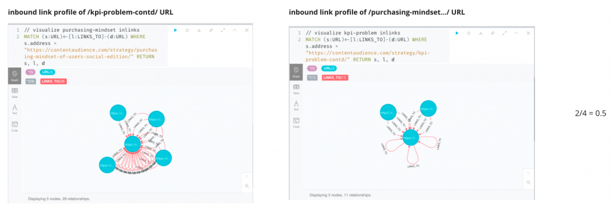Switch to Code view in kpi-problem frame

tap(296, 122)
